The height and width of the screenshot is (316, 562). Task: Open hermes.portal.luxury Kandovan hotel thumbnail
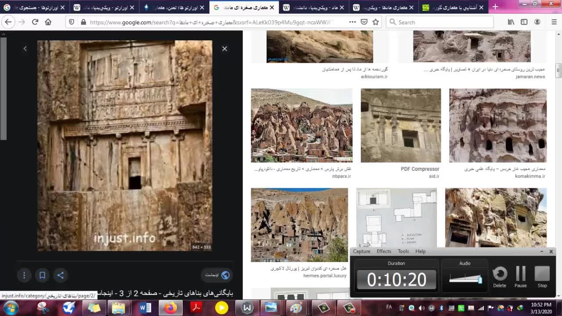pos(299,225)
